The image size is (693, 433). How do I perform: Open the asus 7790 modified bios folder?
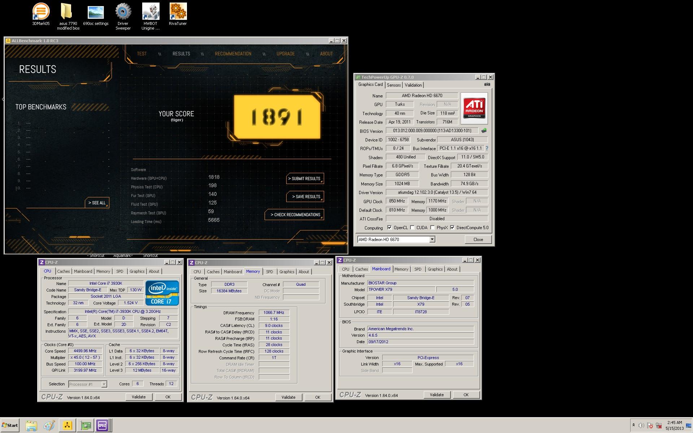tap(68, 17)
